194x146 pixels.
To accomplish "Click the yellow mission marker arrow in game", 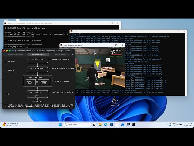I will click(x=97, y=63).
